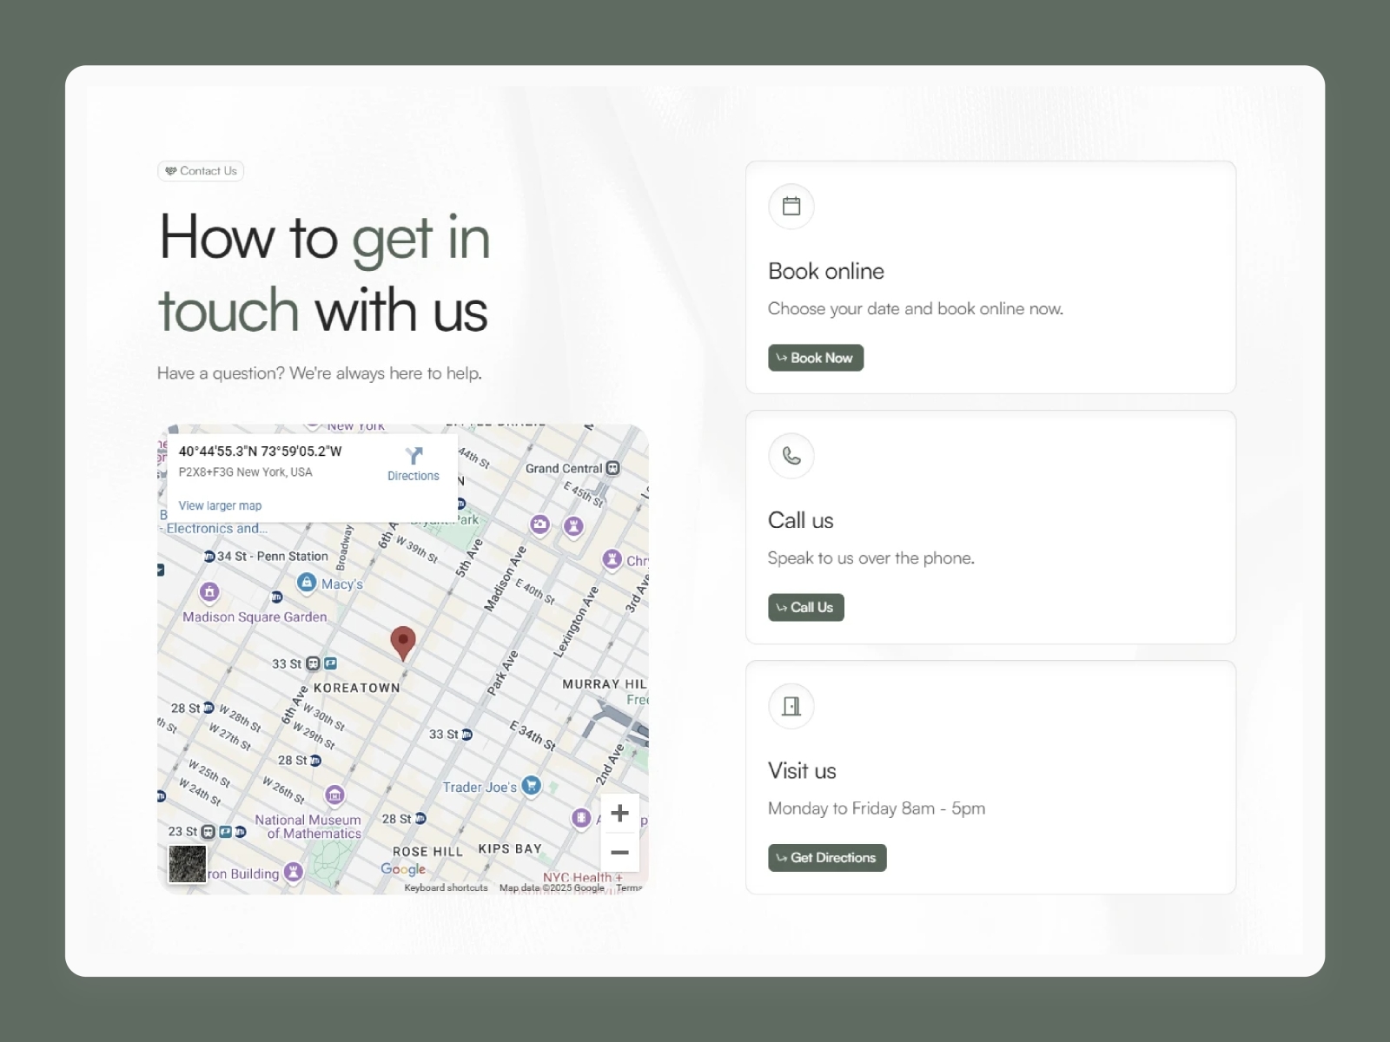Screen dimensions: 1390x1042
Task: Open the larger map via View larger map link
Action: tap(219, 505)
